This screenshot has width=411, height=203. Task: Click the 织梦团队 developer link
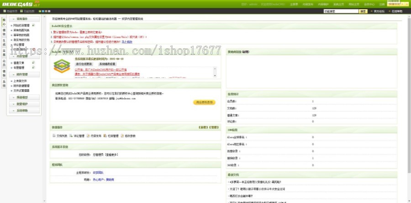(98, 172)
